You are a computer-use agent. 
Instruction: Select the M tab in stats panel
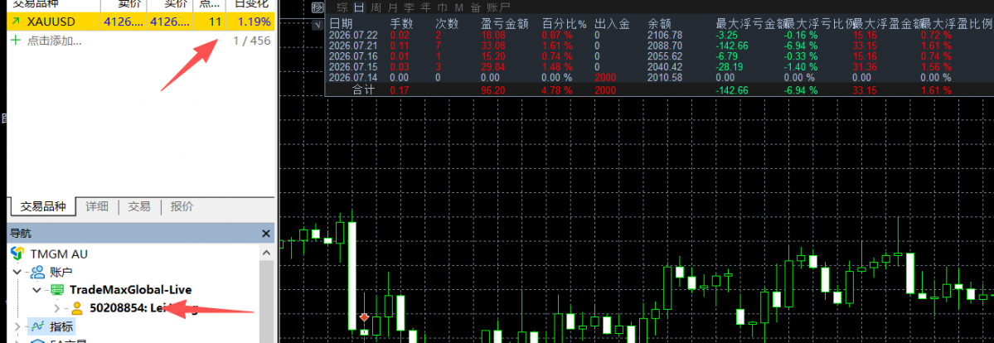[x=458, y=7]
